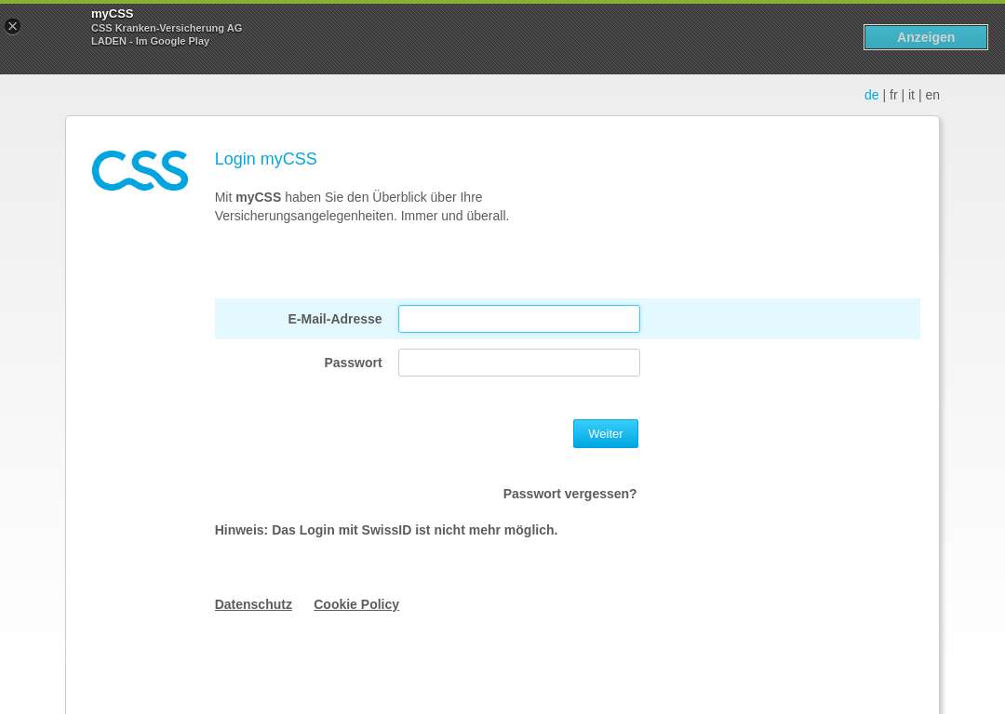Click 'LADEN - Im Google Play' text

(x=150, y=41)
